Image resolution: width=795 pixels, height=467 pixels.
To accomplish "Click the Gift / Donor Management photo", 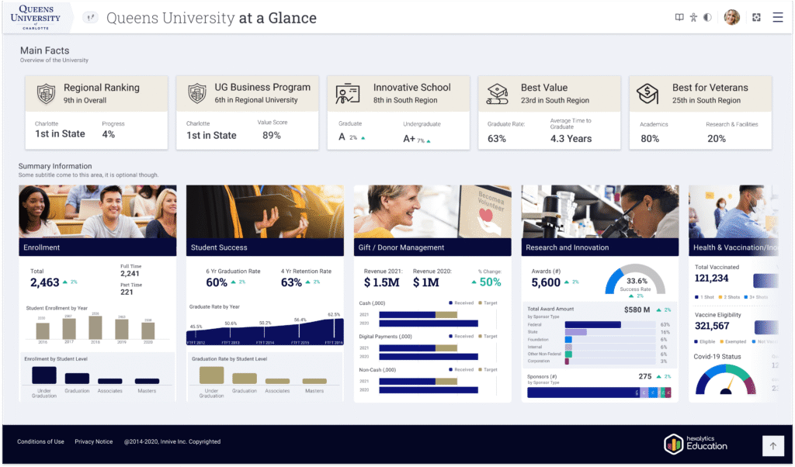I will [x=432, y=211].
